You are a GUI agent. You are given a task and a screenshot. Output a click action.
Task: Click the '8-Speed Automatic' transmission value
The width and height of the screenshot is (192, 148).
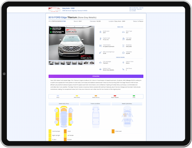[x=109, y=47]
